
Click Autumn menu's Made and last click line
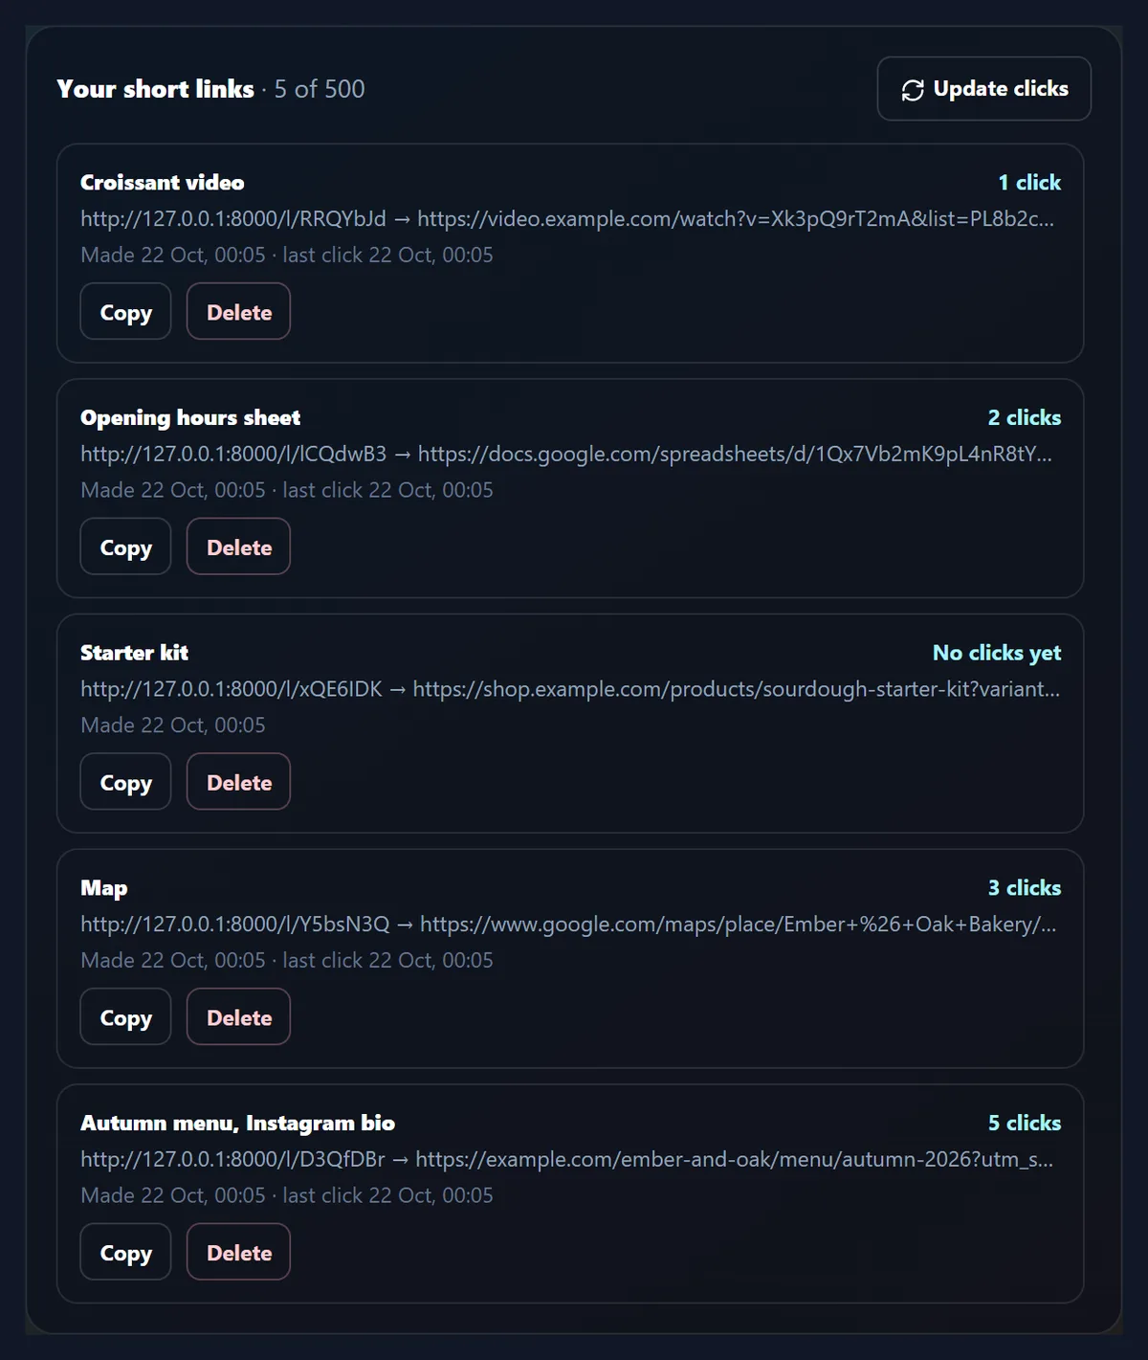pyautogui.click(x=287, y=1196)
